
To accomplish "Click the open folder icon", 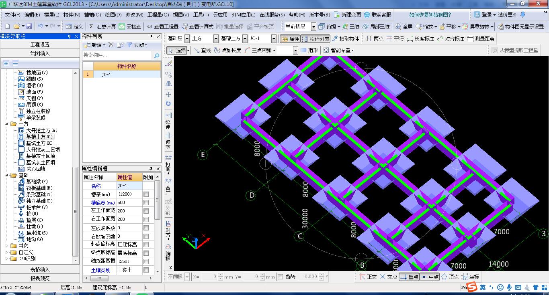I will coord(17,26).
